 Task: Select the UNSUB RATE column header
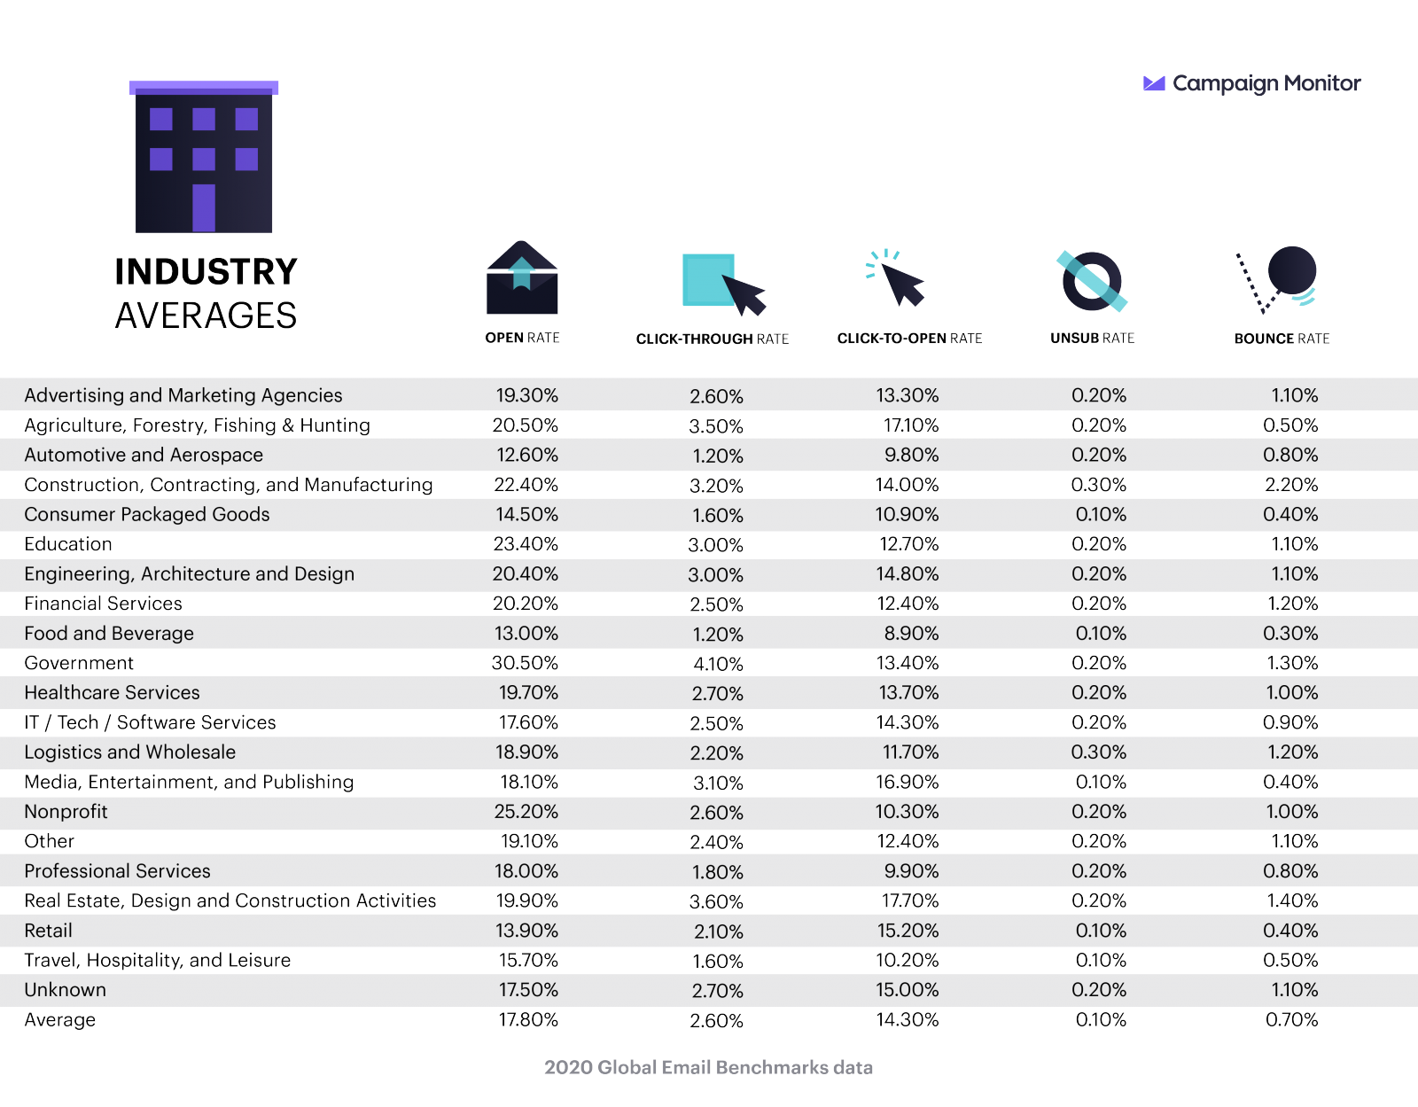coord(1093,338)
